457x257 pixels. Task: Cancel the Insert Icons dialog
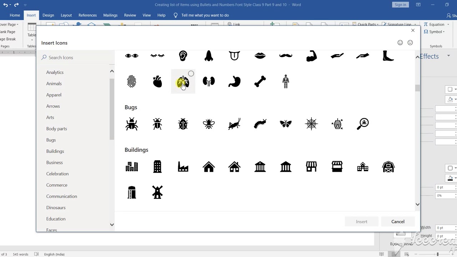398,222
